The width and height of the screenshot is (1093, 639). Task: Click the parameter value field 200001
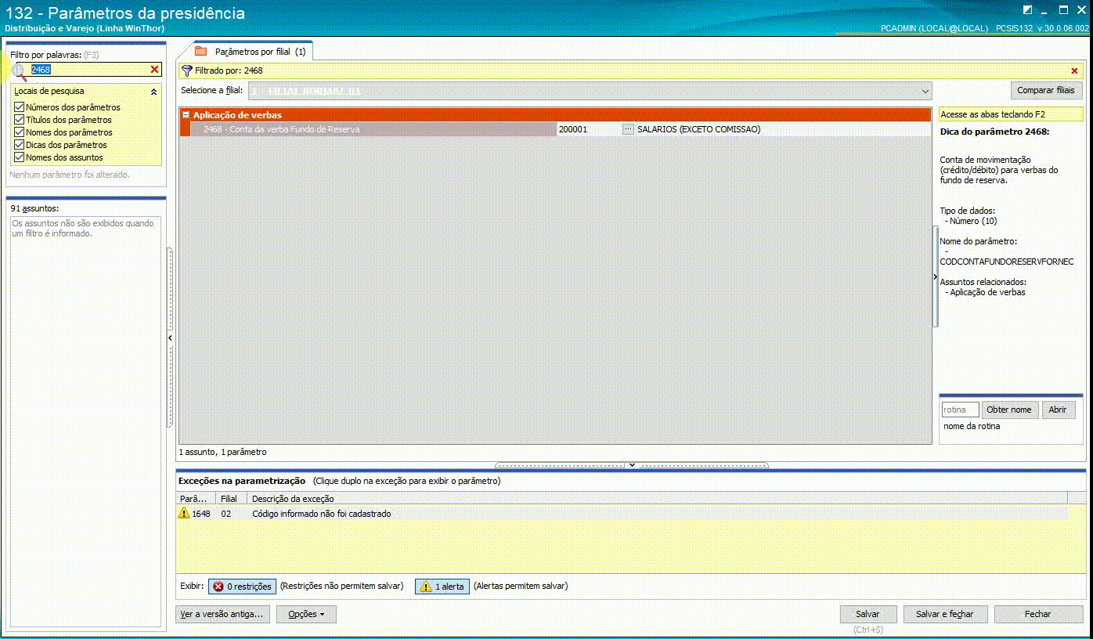[x=588, y=129]
